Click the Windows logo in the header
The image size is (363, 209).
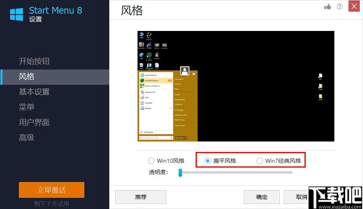click(x=17, y=14)
